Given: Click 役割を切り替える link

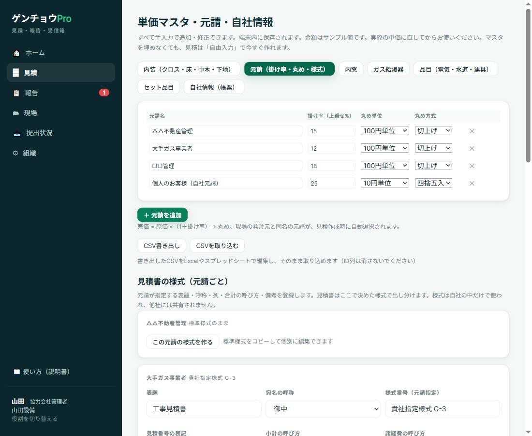Looking at the screenshot, I should pyautogui.click(x=35, y=419).
